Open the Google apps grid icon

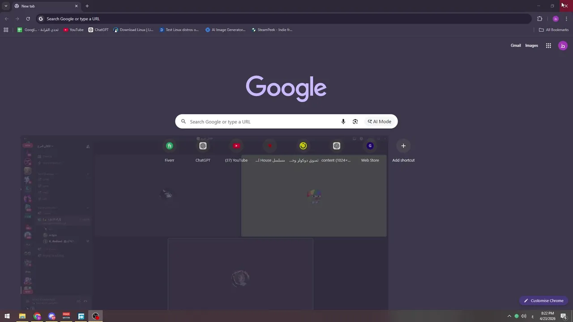click(x=548, y=46)
